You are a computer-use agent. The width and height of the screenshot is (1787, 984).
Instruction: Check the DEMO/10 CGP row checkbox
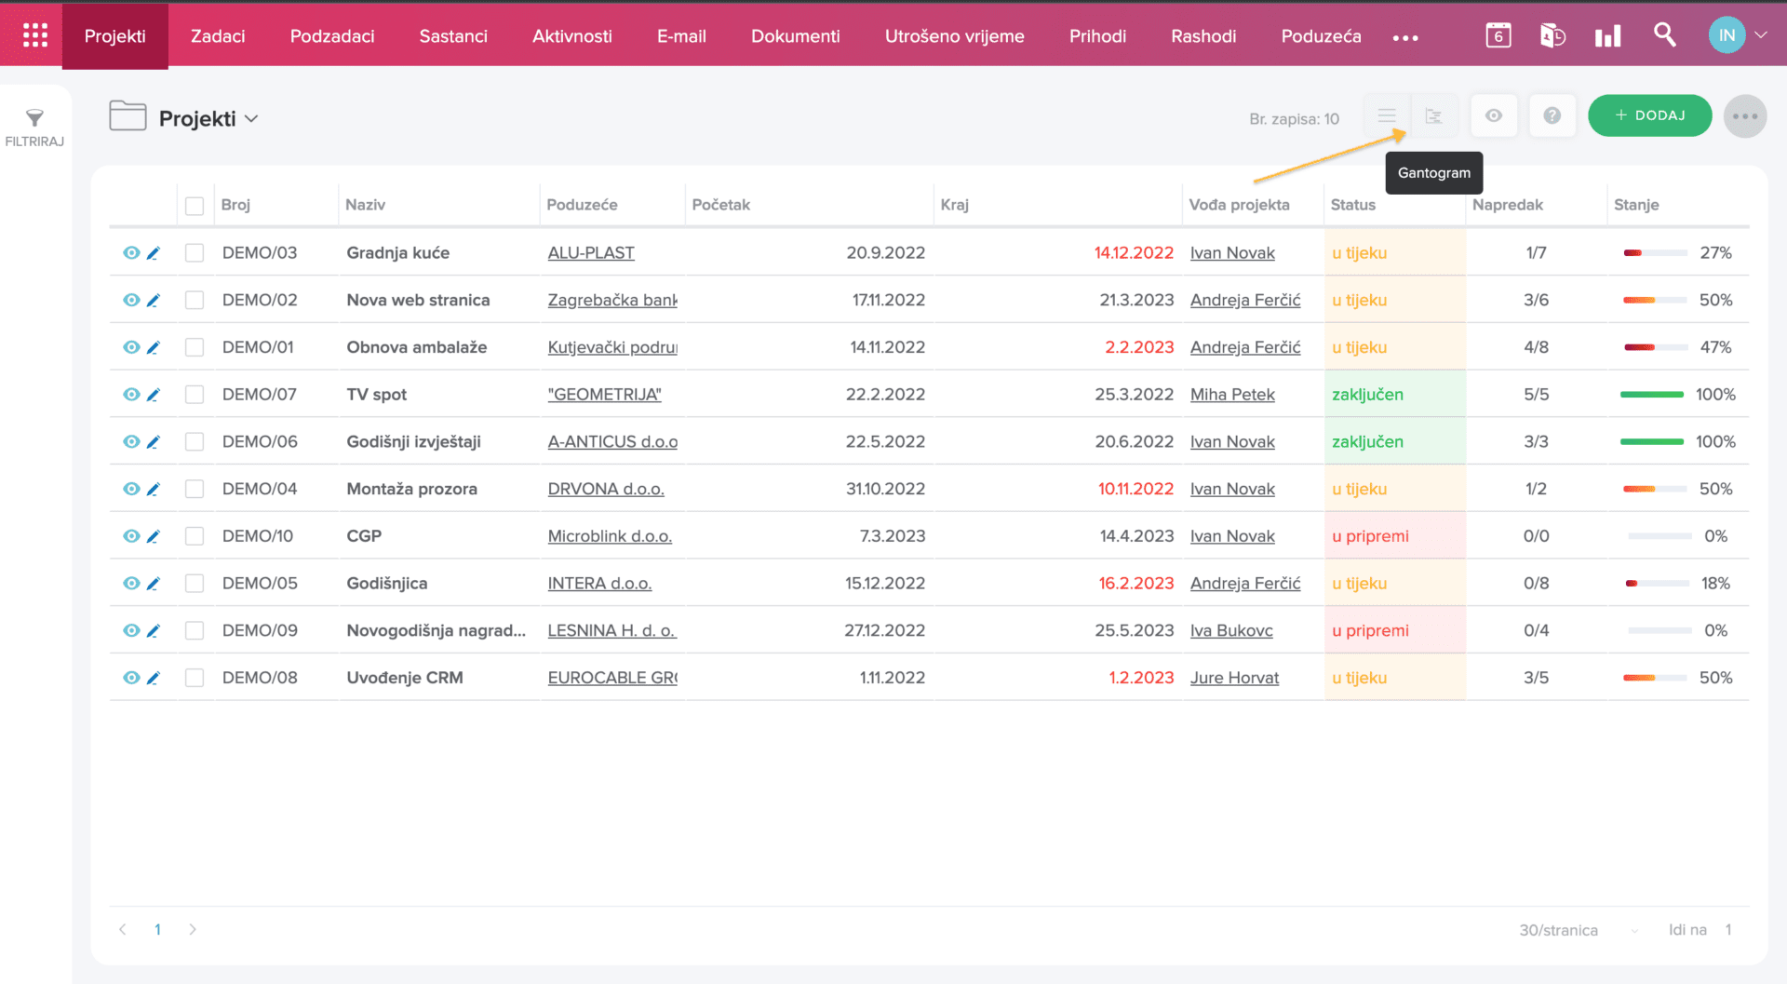point(195,536)
